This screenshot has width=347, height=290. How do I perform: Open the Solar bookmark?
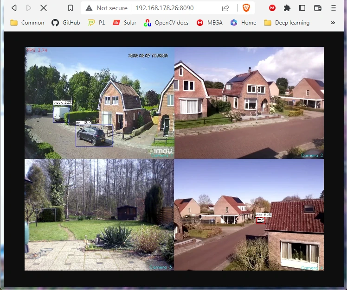pyautogui.click(x=125, y=23)
